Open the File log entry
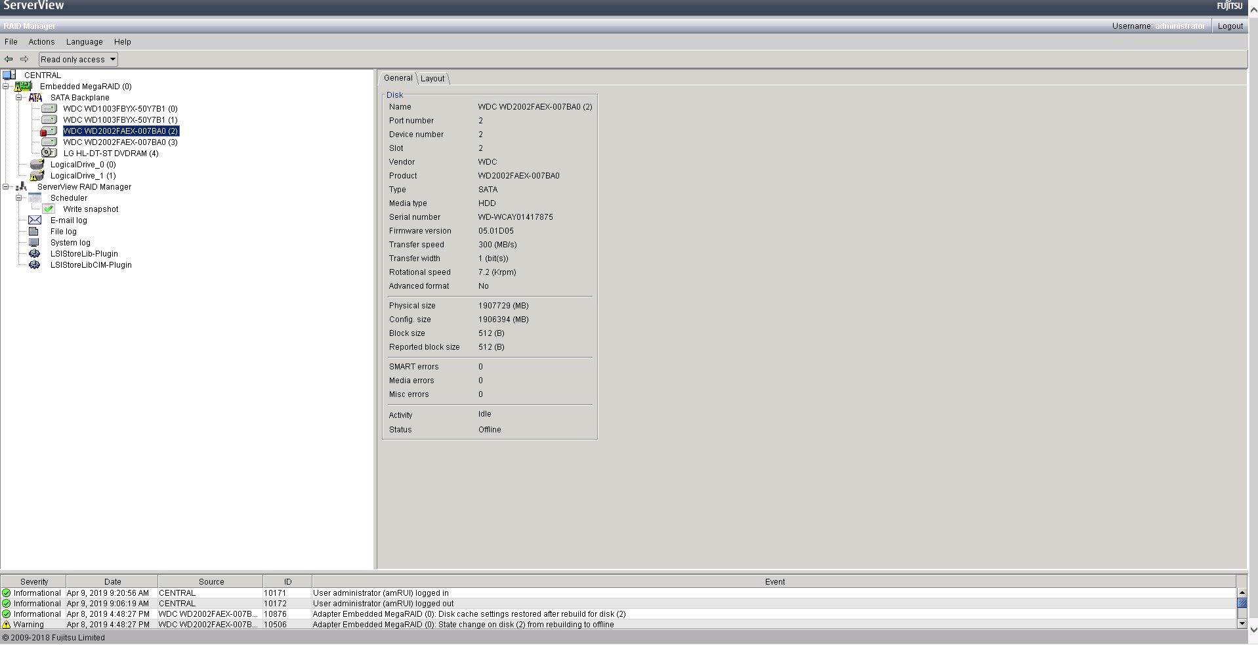Screen dimensions: 1258x645 (x=64, y=232)
